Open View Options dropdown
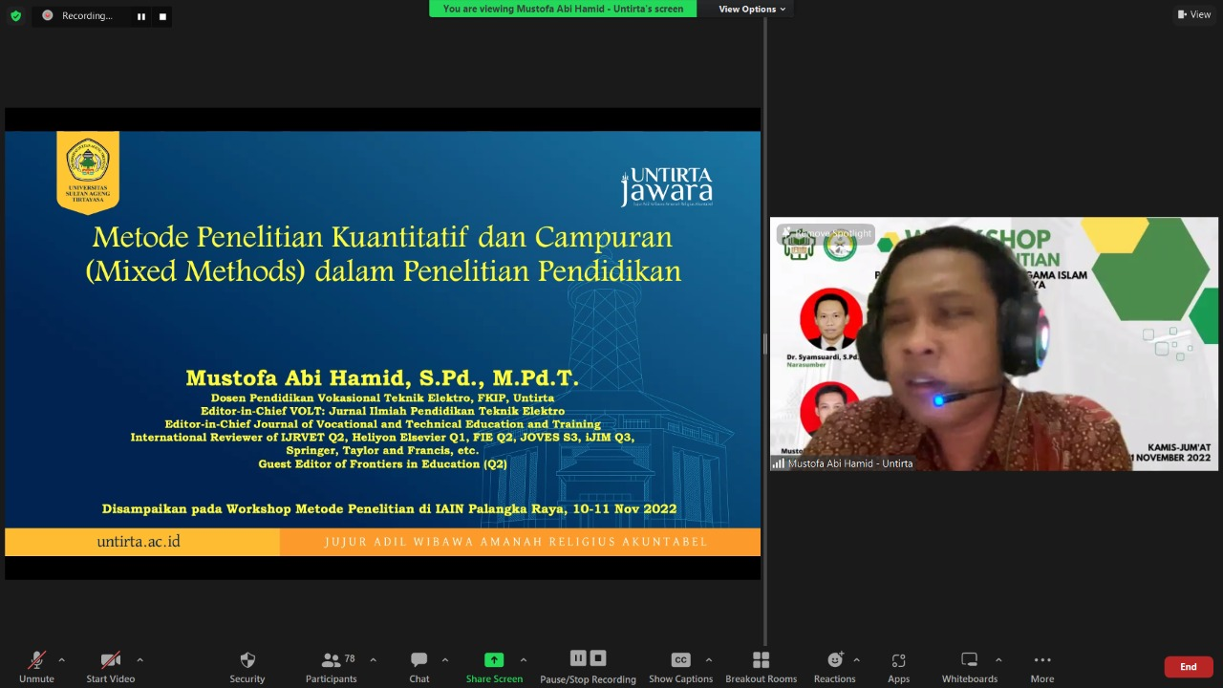The height and width of the screenshot is (688, 1223). pyautogui.click(x=752, y=9)
